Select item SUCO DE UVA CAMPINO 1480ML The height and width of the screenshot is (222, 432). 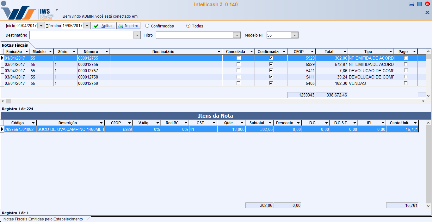(71, 129)
